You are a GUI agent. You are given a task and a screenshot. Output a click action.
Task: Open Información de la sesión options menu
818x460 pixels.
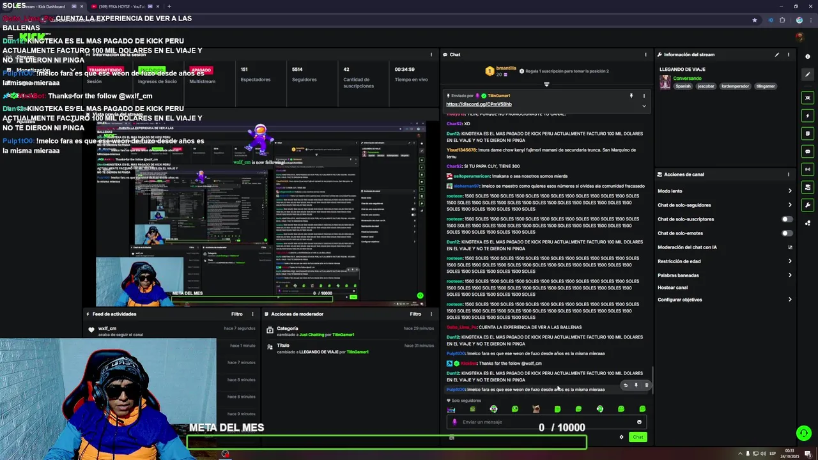point(431,54)
